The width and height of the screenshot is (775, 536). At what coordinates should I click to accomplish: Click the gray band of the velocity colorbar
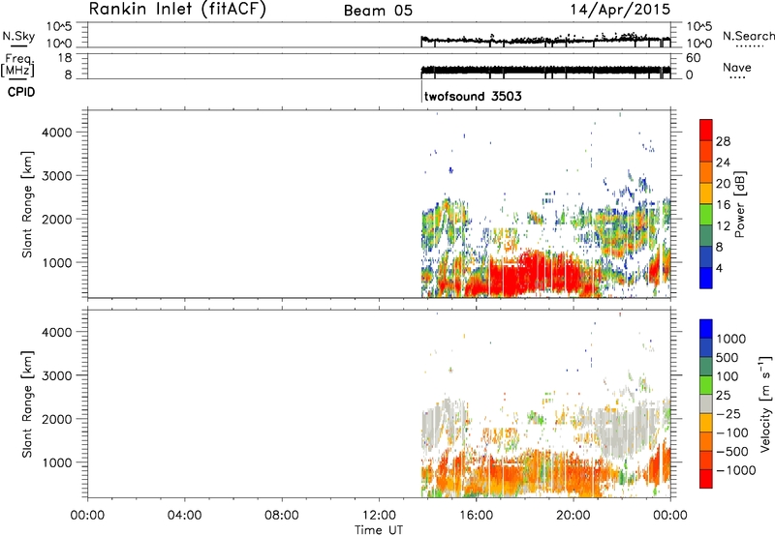coord(706,404)
